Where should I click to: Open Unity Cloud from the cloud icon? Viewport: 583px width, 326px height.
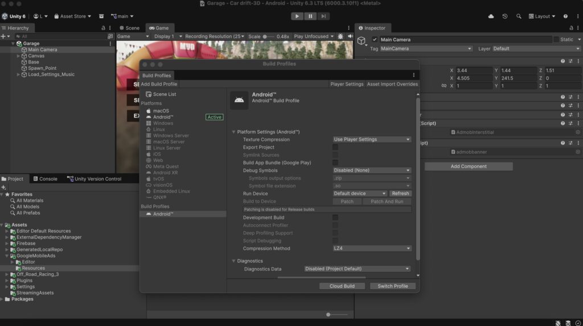pos(491,16)
